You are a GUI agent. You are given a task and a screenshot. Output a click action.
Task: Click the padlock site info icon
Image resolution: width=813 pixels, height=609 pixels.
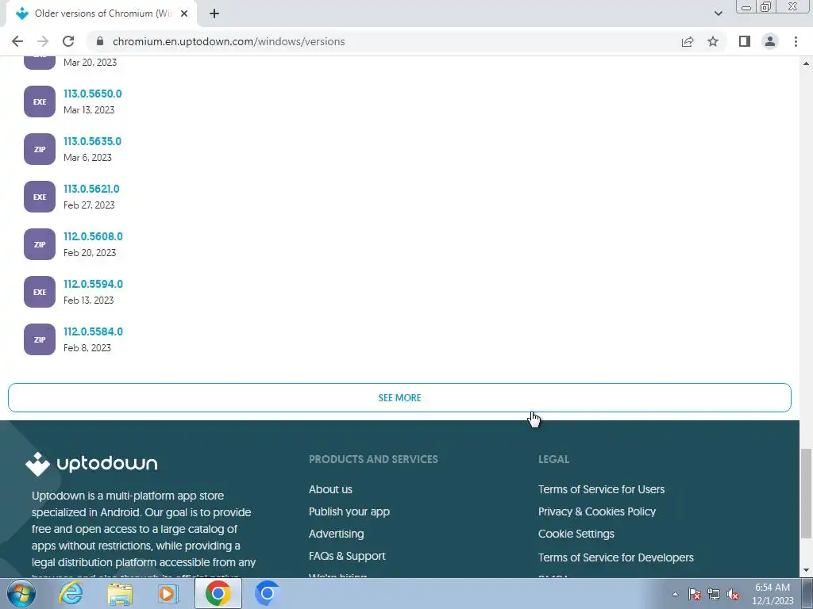click(100, 41)
